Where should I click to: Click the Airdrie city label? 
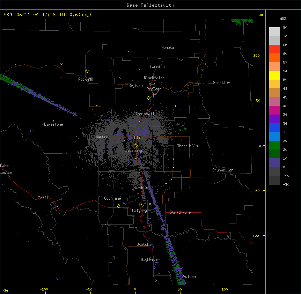click(141, 188)
